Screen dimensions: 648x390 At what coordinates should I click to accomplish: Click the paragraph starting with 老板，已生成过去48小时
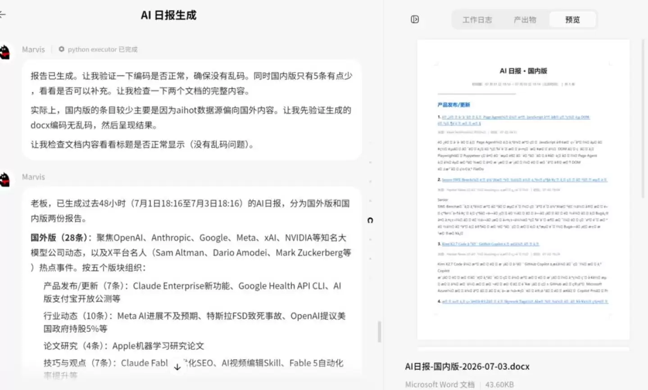190,211
